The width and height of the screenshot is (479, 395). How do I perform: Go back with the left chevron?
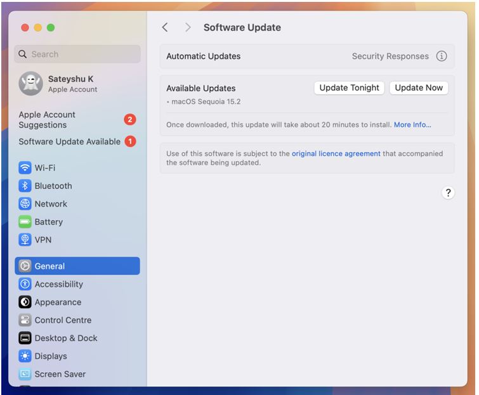pos(165,27)
